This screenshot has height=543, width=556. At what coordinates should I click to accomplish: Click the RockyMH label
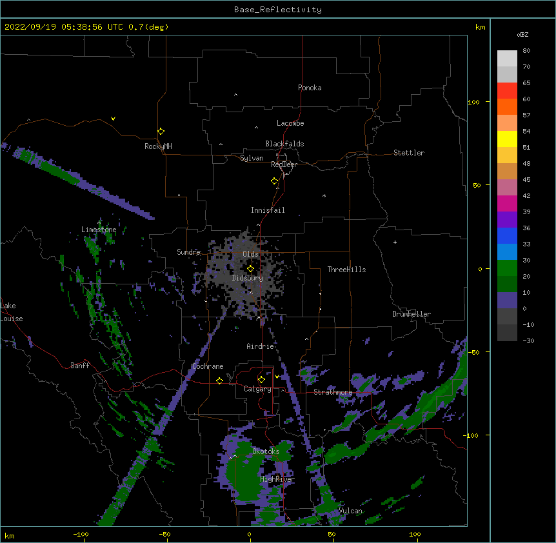click(x=158, y=146)
